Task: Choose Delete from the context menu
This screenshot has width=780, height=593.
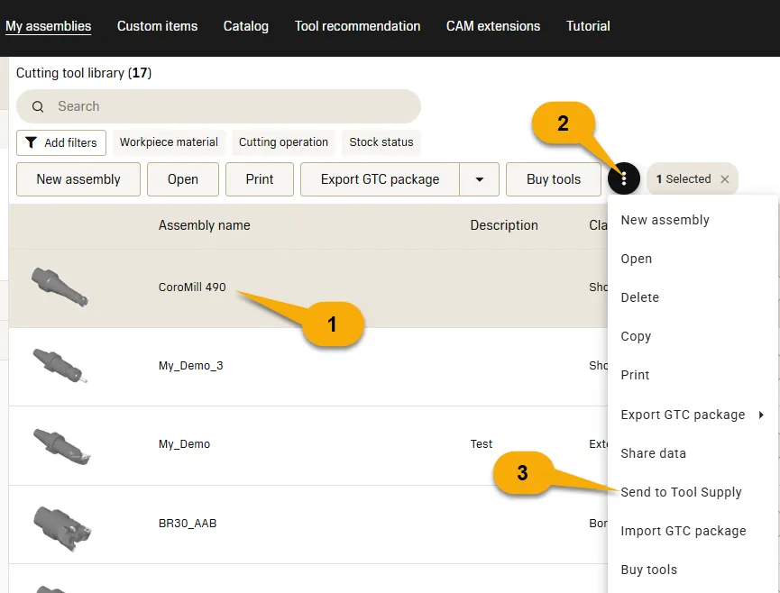Action: click(x=639, y=297)
